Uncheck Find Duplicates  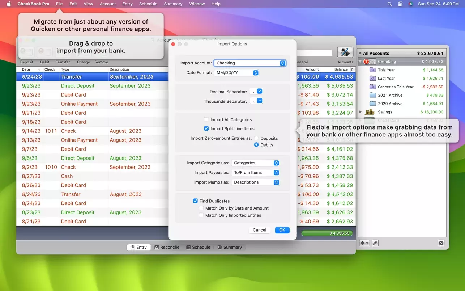pyautogui.click(x=195, y=201)
